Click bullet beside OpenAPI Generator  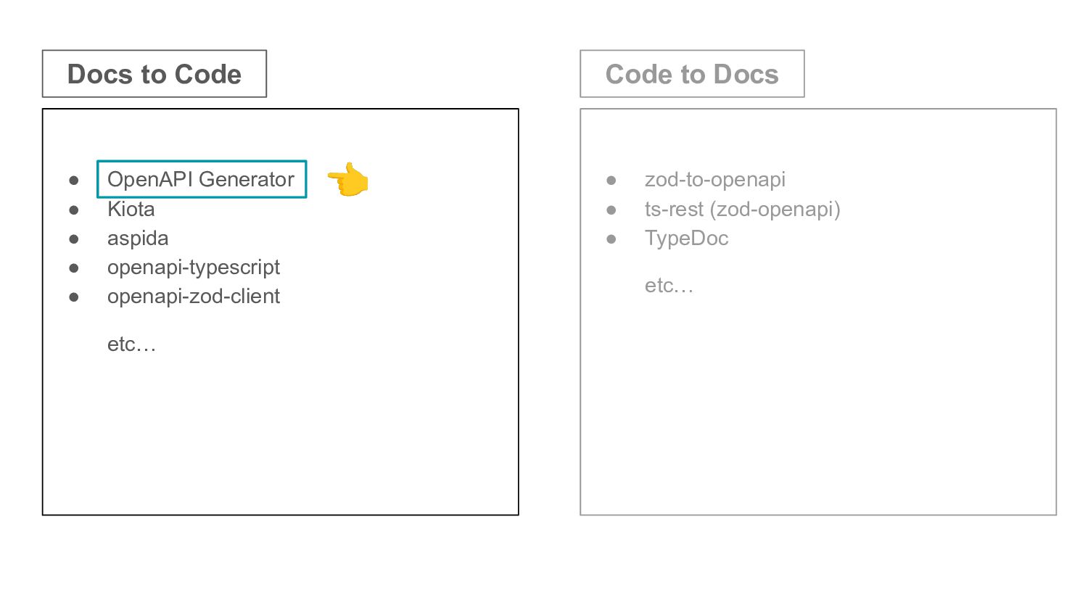74,181
